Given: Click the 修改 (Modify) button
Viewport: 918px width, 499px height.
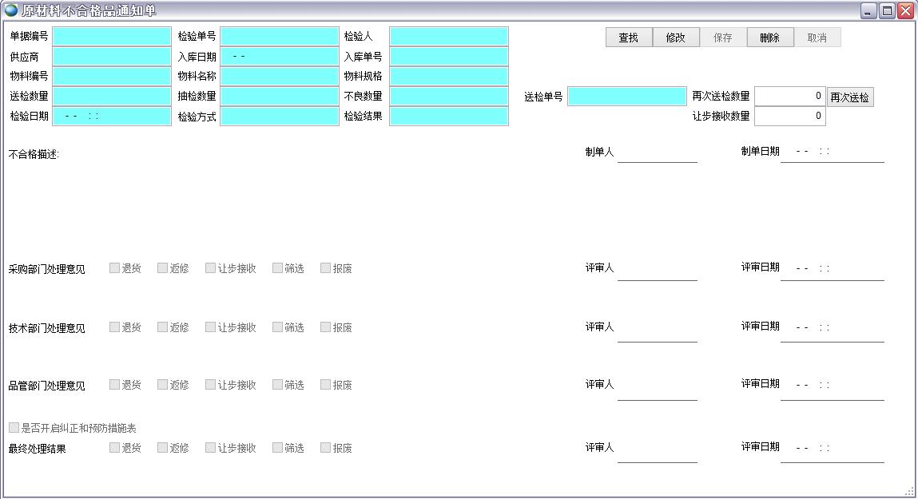Looking at the screenshot, I should pos(676,38).
